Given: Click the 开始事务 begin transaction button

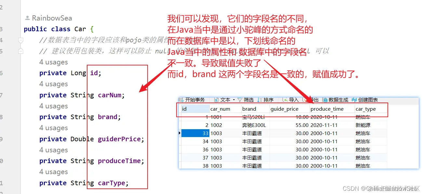Looking at the screenshot, I should coord(192,100).
